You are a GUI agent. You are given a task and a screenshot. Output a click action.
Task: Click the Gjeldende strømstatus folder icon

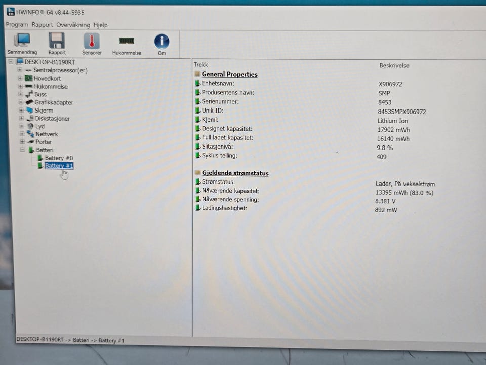(197, 173)
